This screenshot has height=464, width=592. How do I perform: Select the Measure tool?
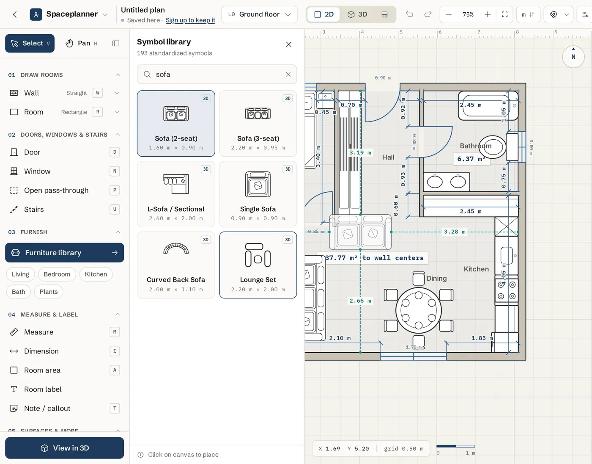[x=65, y=332]
